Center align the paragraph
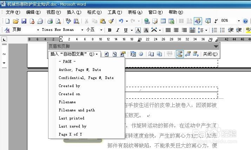The image size is (251, 150). (176, 30)
